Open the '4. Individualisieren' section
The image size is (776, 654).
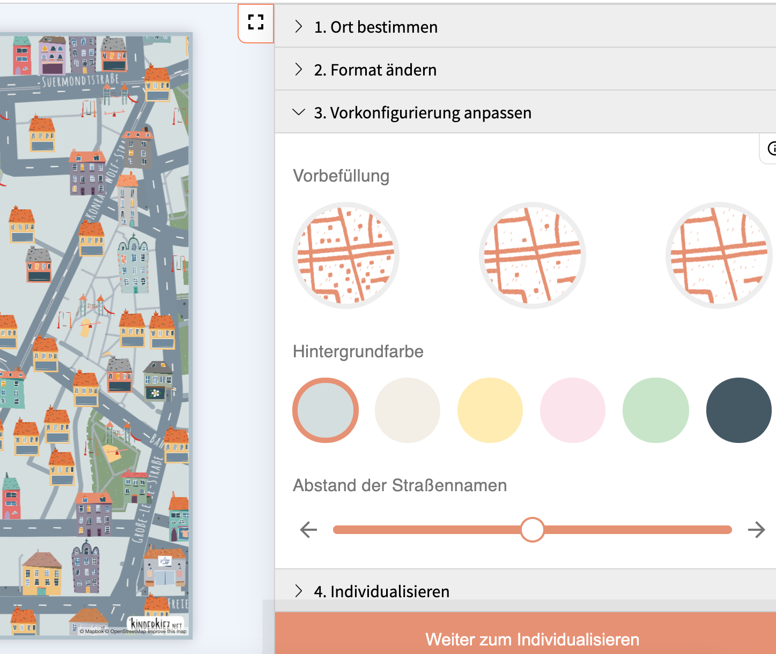point(381,591)
